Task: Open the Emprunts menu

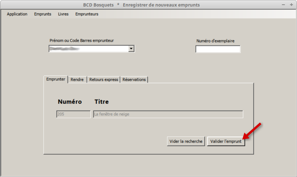Action: pyautogui.click(x=43, y=14)
